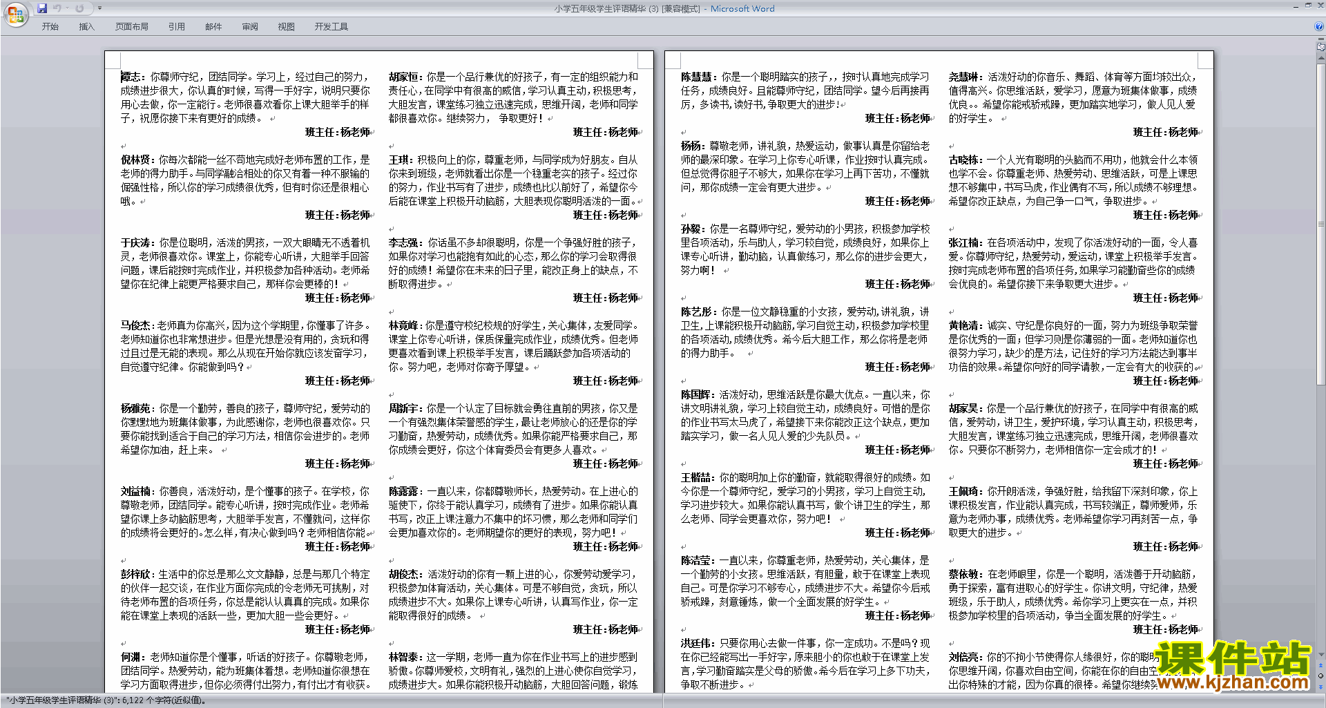Click the name 尧慧琳 in the last column
The height and width of the screenshot is (708, 1326).
[x=965, y=77]
